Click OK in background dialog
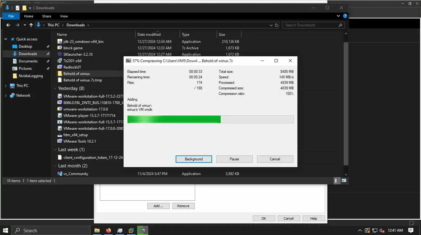 pos(264,218)
